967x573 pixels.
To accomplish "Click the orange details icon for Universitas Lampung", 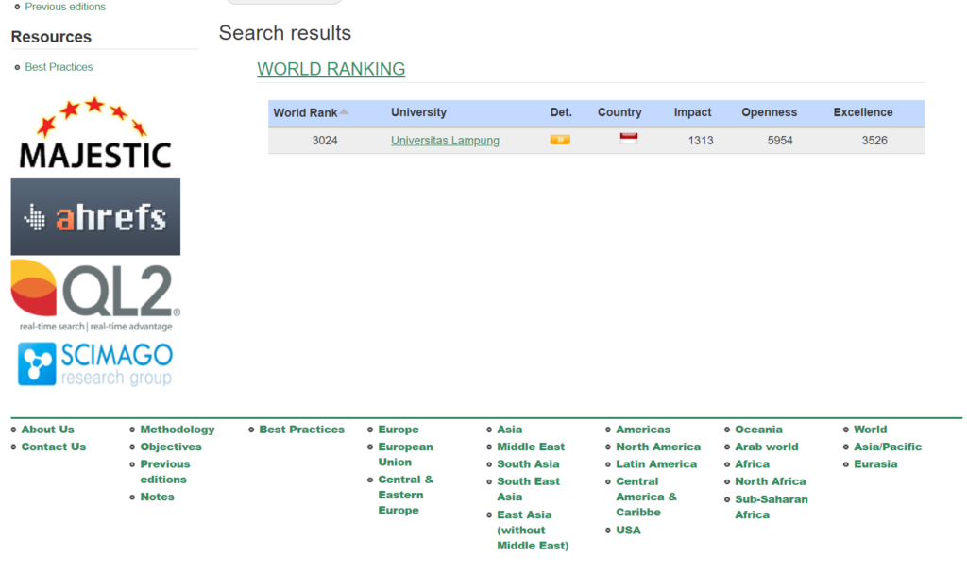I will coord(560,140).
